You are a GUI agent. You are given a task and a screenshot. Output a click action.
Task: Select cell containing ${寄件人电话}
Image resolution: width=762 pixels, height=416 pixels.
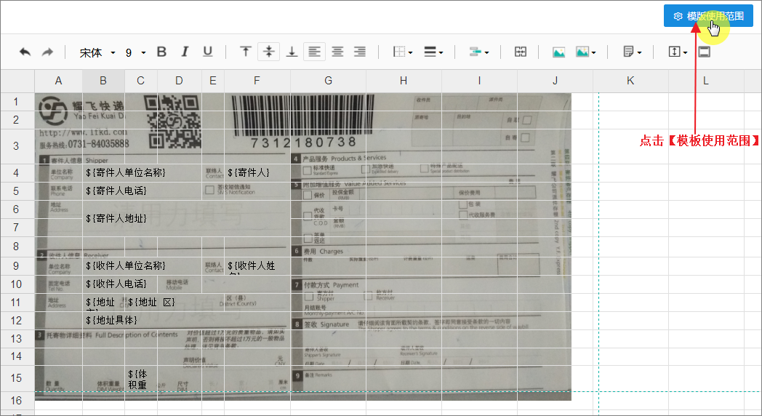pyautogui.click(x=142, y=191)
